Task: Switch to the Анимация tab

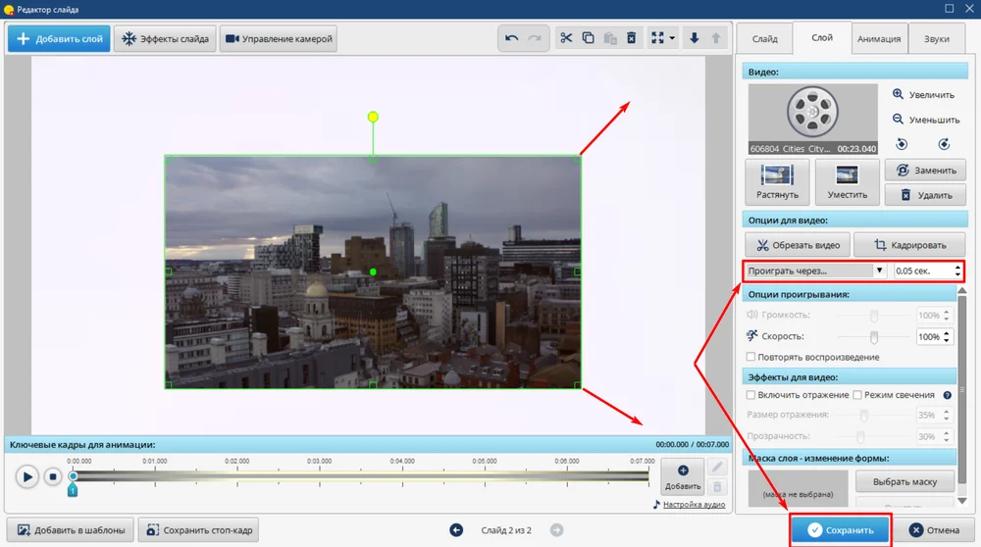Action: [x=879, y=39]
